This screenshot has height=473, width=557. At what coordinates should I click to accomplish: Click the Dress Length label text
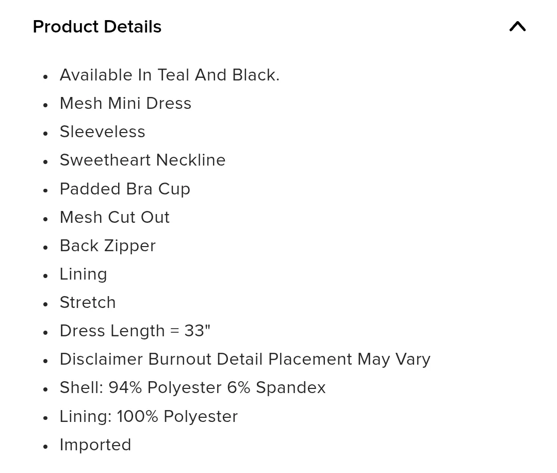click(x=112, y=331)
